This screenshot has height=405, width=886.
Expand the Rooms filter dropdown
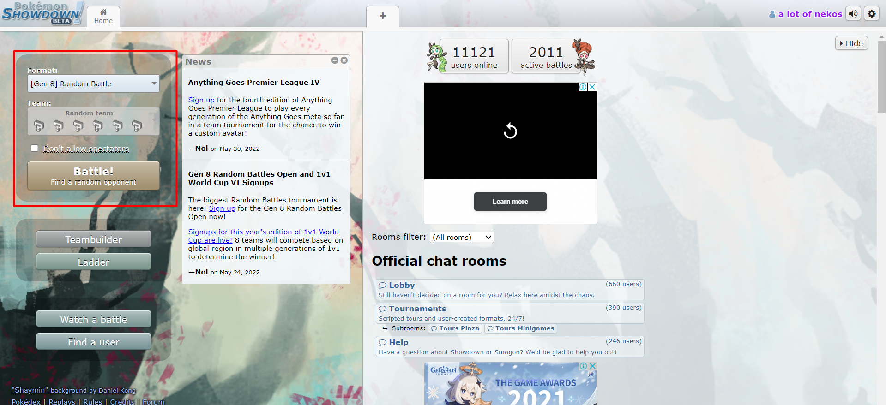(x=462, y=237)
